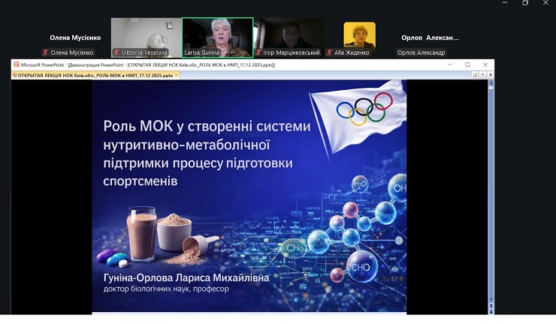Select the ОТКРЫТАЯ ЛЕКЦІЯ НОК pptx tab
Image resolution: width=556 pixels, height=324 pixels.
click(x=90, y=75)
